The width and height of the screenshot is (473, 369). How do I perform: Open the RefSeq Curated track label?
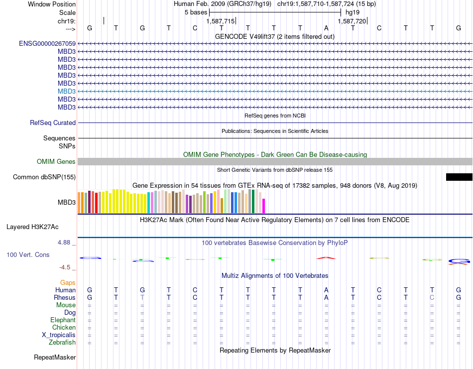(53, 123)
